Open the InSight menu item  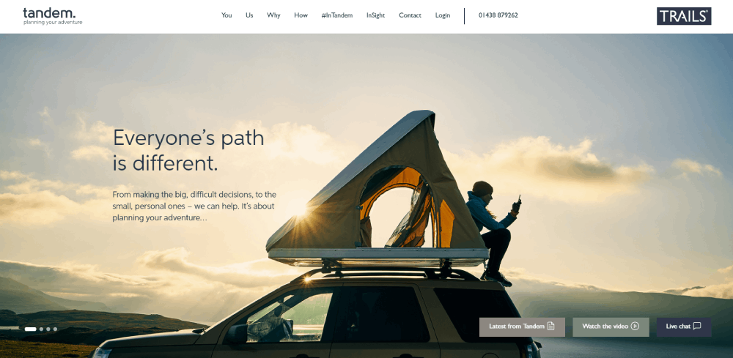(x=375, y=15)
